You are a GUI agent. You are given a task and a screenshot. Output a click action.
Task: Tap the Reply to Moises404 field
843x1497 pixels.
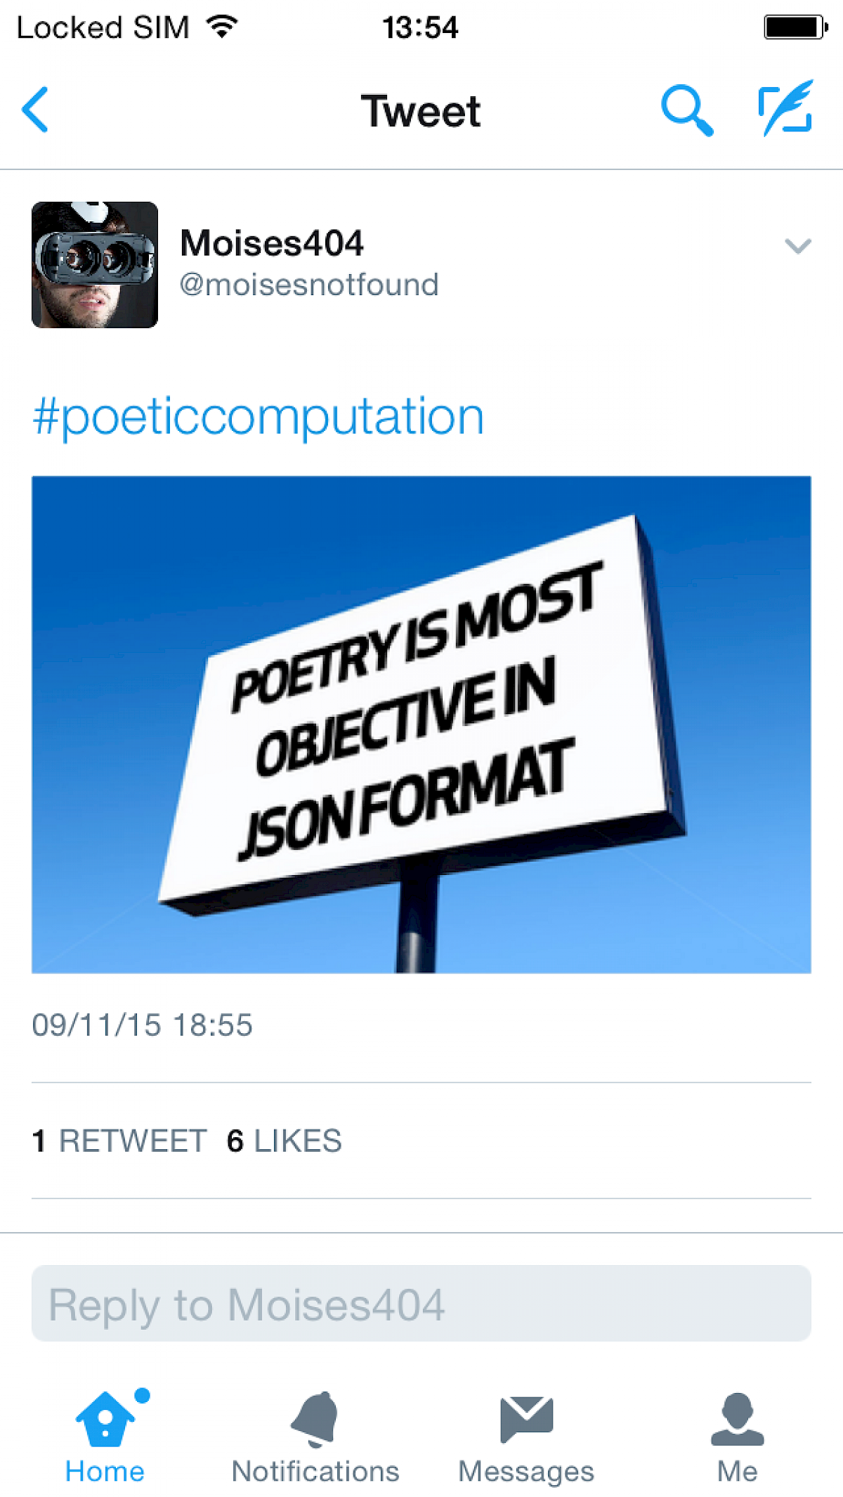421,1304
